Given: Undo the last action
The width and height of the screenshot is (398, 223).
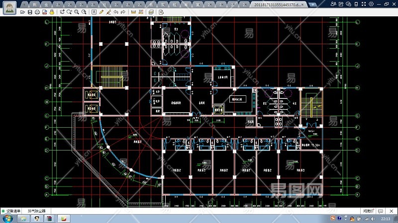Looking at the screenshot, I should pyautogui.click(x=116, y=12).
